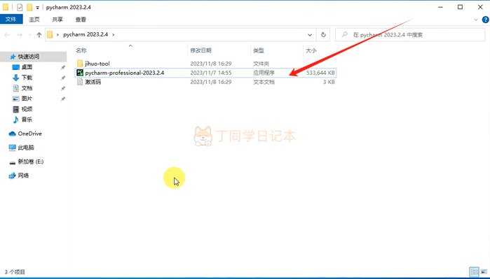Click the forward navigation arrow
This screenshot has width=490, height=279.
click(x=20, y=35)
